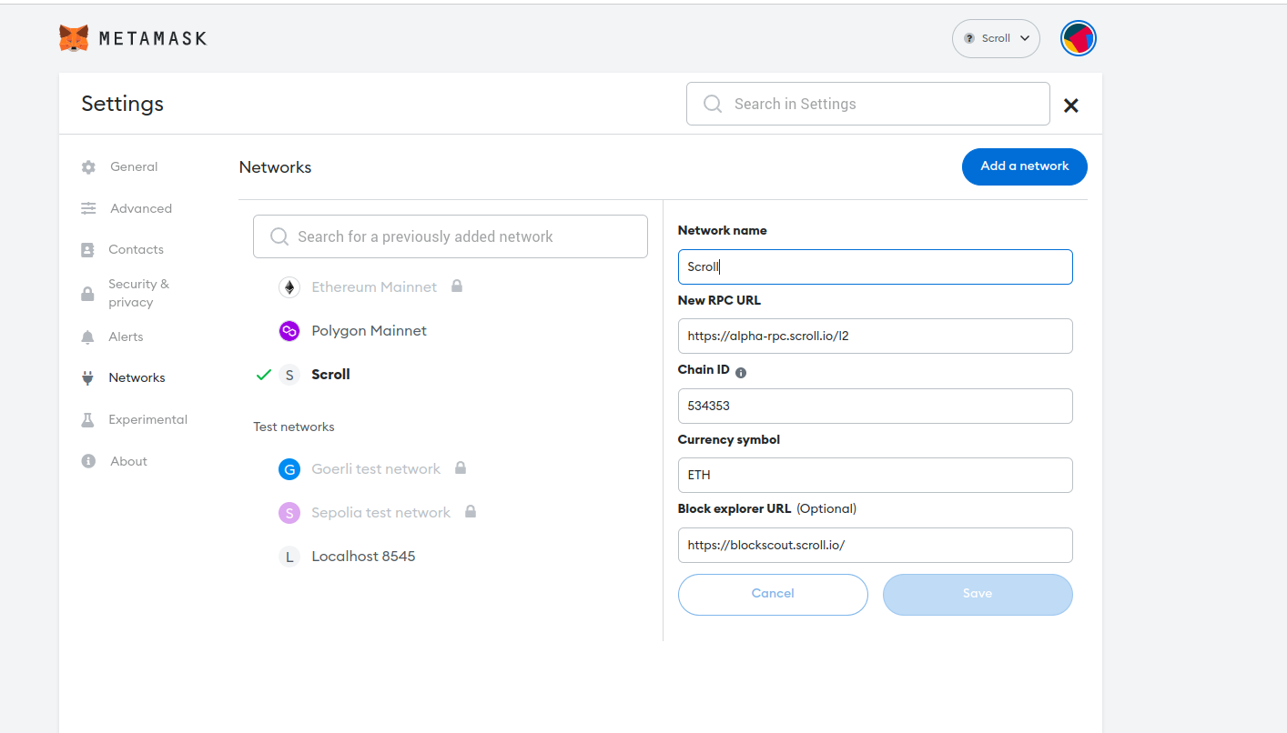1287x733 pixels.
Task: Click the Networks plug icon
Action: (x=87, y=378)
